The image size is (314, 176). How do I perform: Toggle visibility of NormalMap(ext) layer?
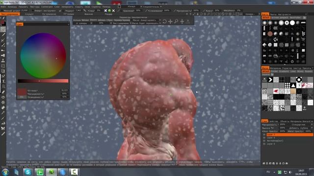point(264,141)
